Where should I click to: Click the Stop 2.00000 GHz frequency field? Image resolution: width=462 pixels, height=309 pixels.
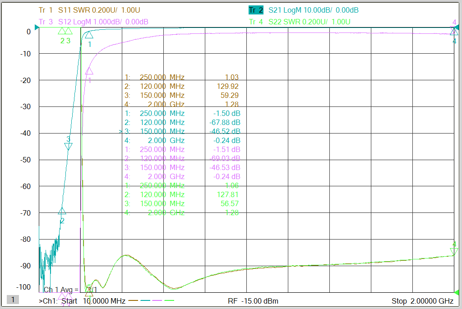[422, 301]
